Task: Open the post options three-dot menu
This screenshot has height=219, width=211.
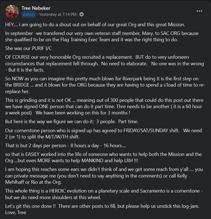Action: pos(199,11)
